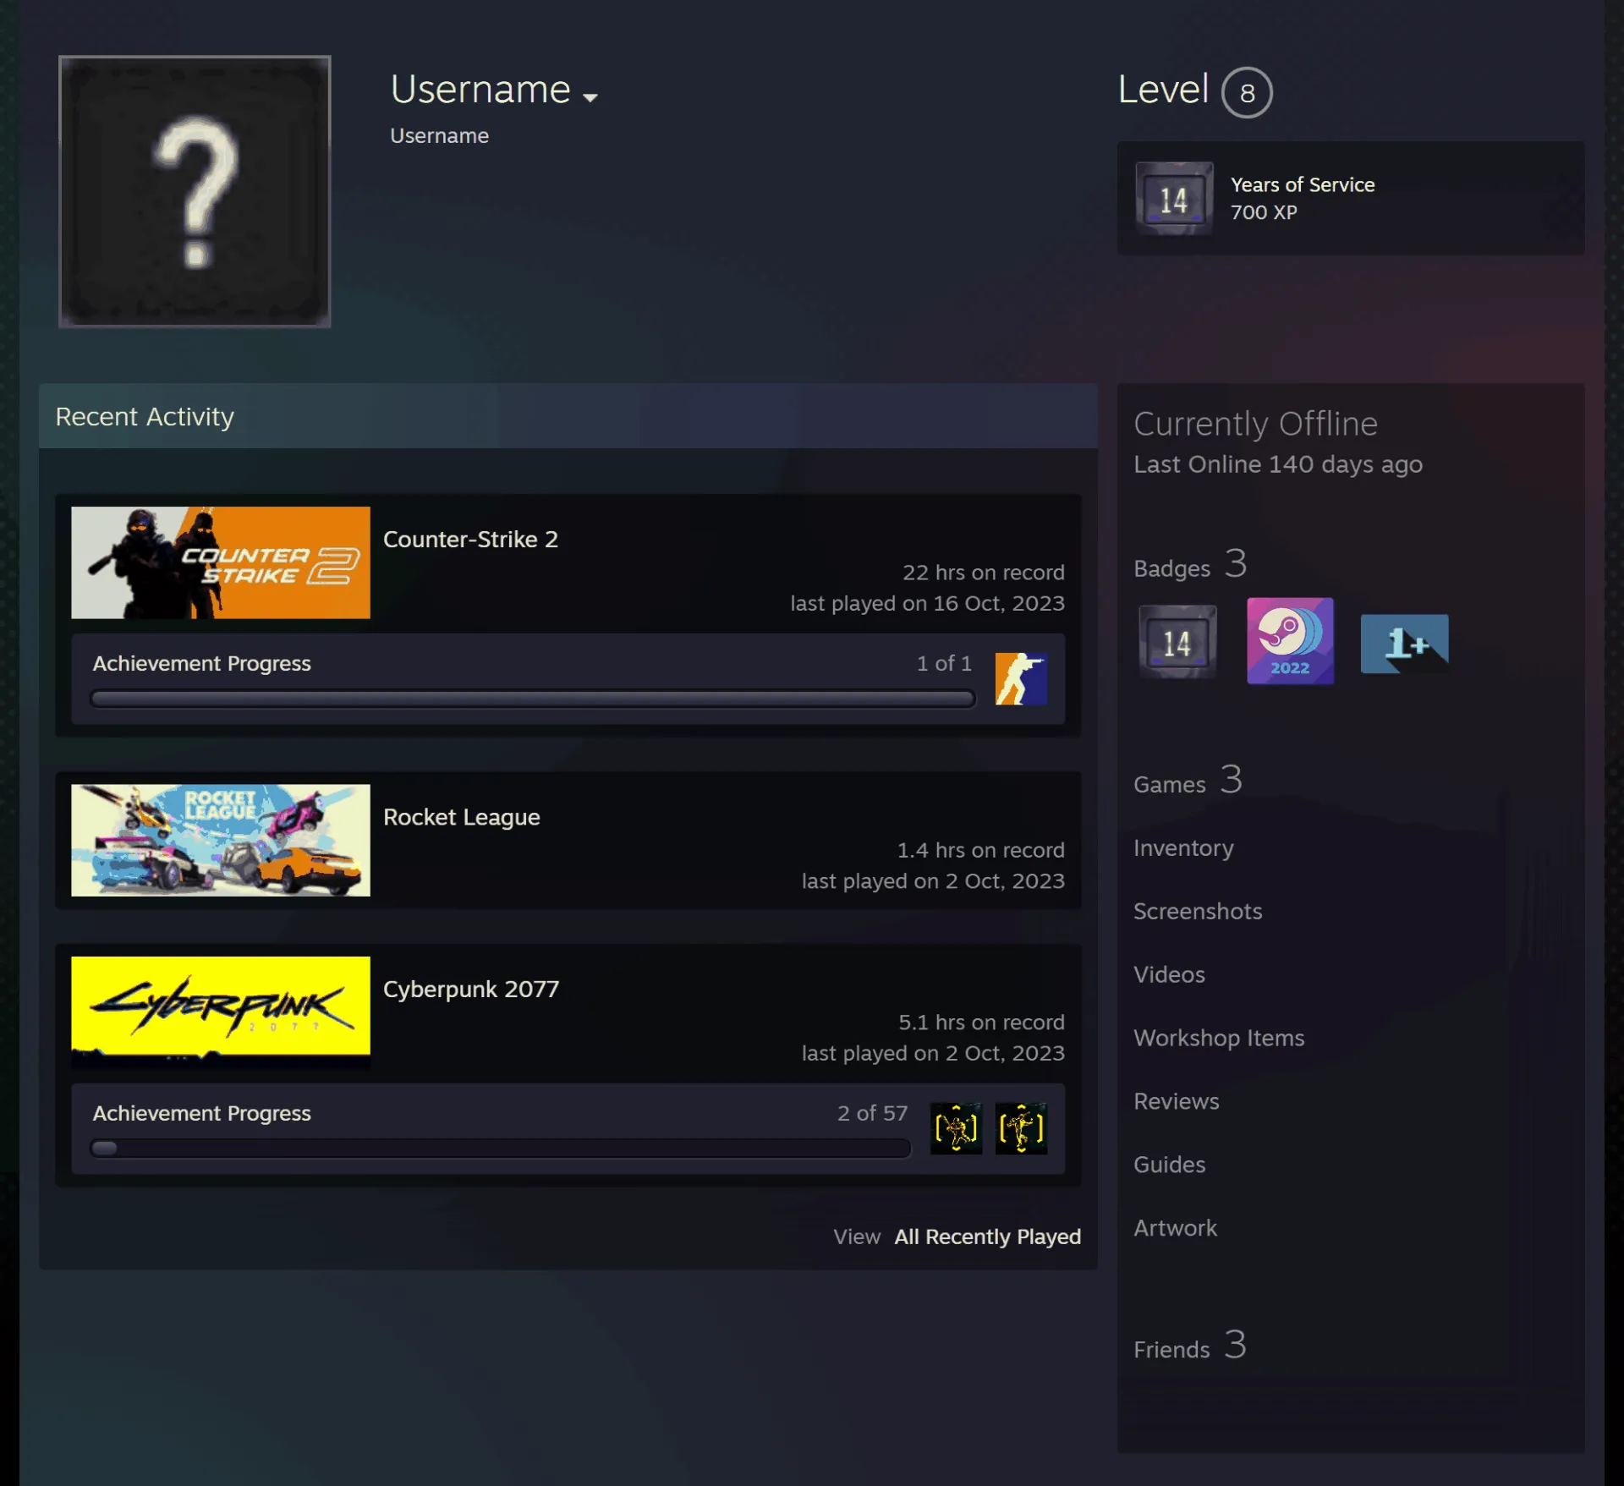
Task: Open the Years of Service badge icon in the top panel
Action: (1174, 199)
